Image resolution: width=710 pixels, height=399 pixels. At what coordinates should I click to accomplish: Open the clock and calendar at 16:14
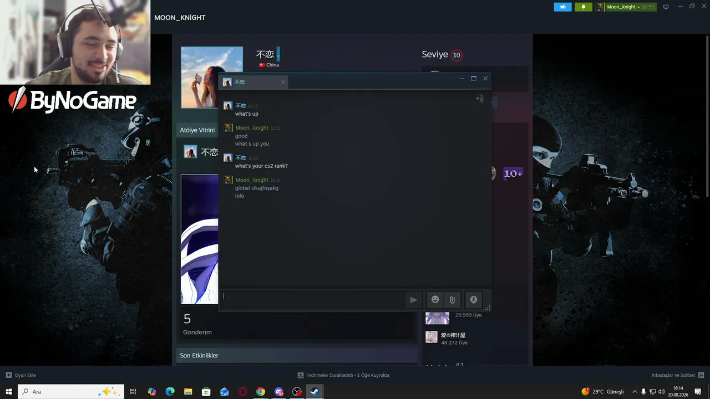click(x=678, y=392)
